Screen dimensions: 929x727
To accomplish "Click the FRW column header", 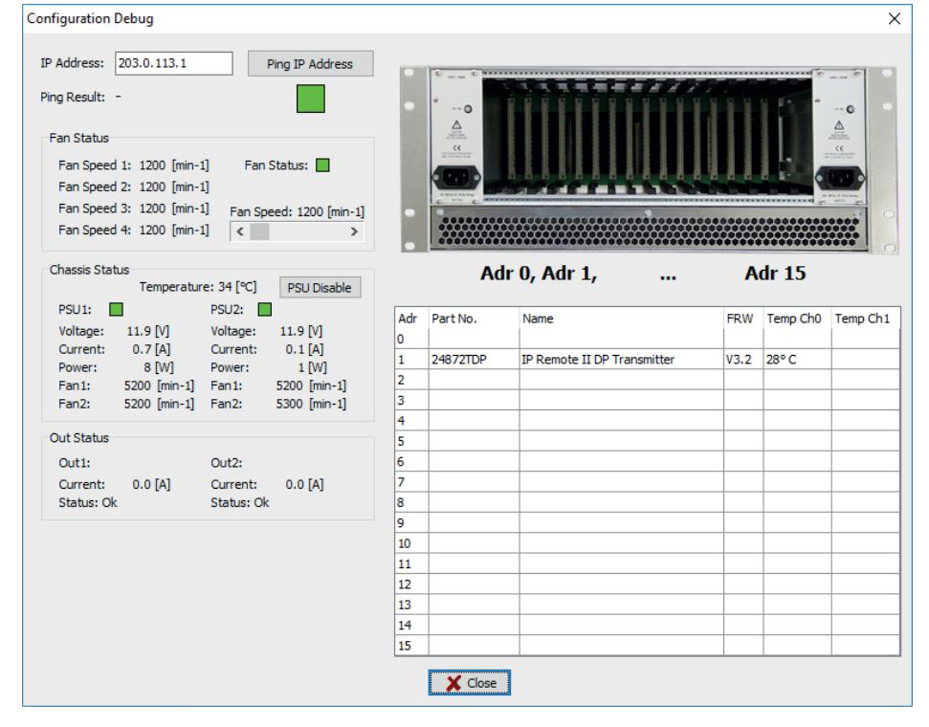I will click(741, 319).
